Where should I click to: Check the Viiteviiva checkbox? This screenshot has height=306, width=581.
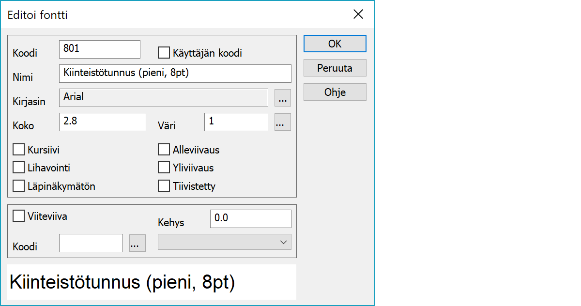[x=19, y=216]
